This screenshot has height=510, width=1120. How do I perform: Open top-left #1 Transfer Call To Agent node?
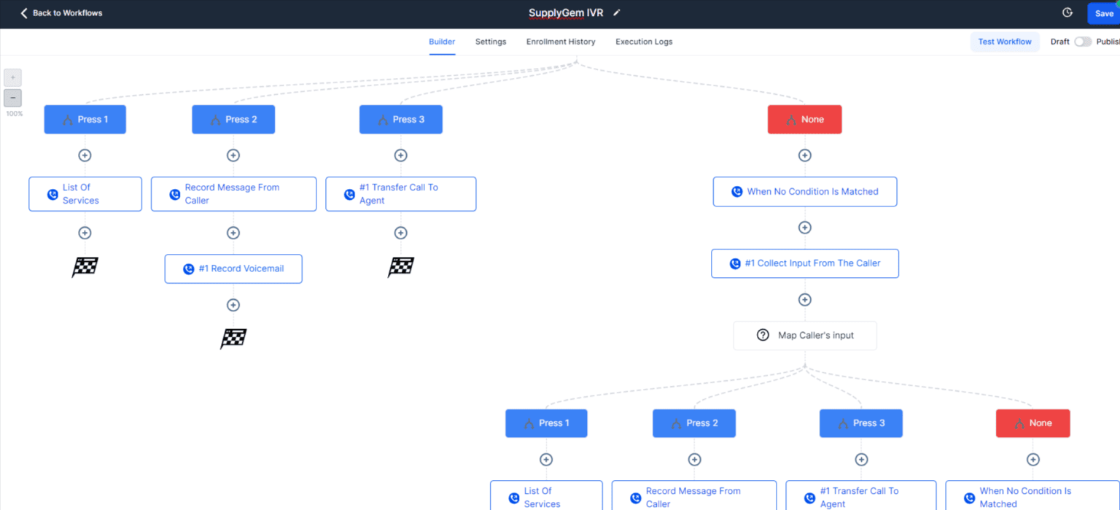(400, 194)
